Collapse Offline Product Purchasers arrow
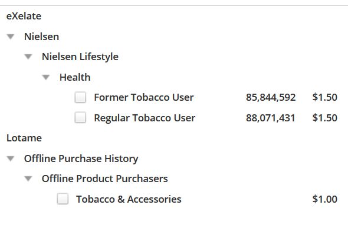The image size is (348, 228). pos(28,179)
